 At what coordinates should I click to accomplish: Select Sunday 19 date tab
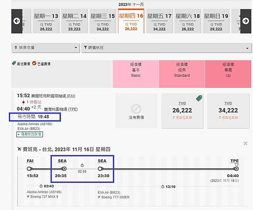216,22
